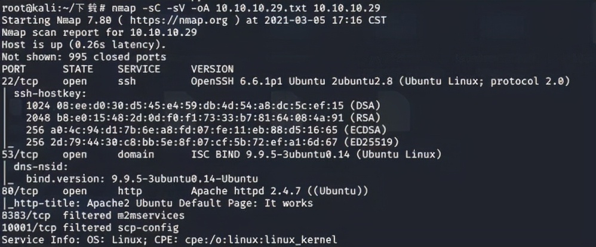Viewport: 596px width, 247px height.
Task: Click the 10001/tcp filtered scp-config line
Action: [x=81, y=227]
